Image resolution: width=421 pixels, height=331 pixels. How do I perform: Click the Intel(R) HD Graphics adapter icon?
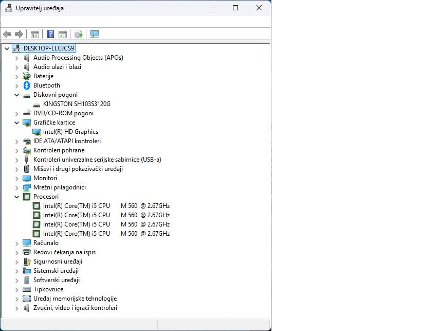click(36, 132)
